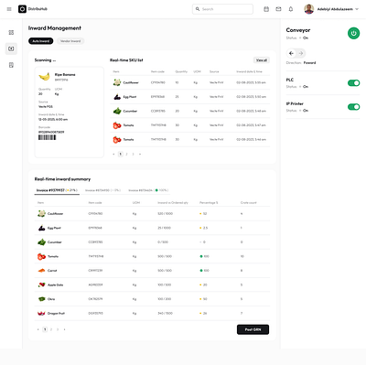
Task: Click the Dragon fruit row name
Action: point(56,314)
